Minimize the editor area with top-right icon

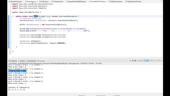point(162,1)
